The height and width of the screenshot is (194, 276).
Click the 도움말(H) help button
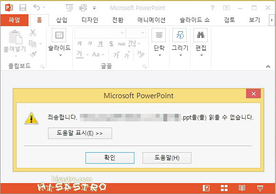[x=167, y=158]
